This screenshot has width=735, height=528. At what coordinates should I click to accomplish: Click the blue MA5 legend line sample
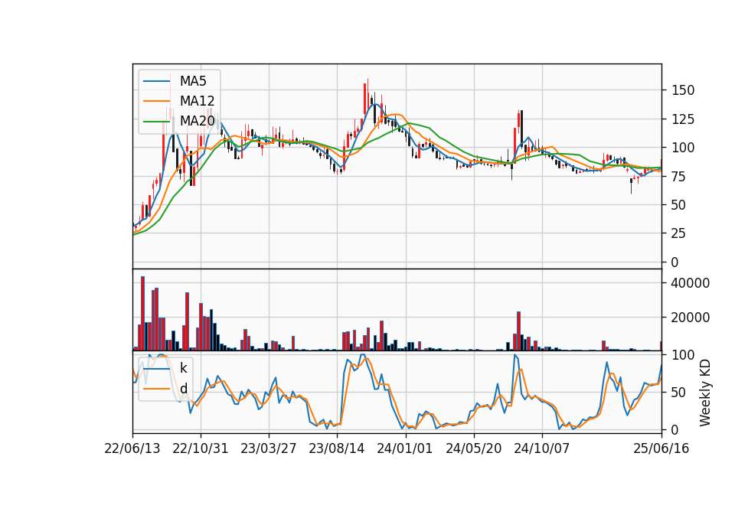pos(156,81)
